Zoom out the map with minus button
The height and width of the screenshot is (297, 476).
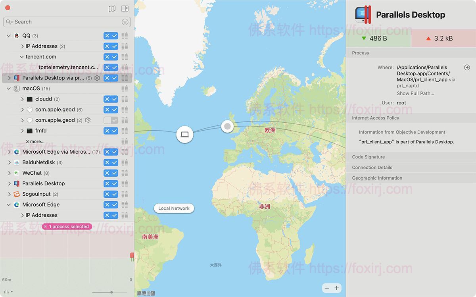(327, 288)
